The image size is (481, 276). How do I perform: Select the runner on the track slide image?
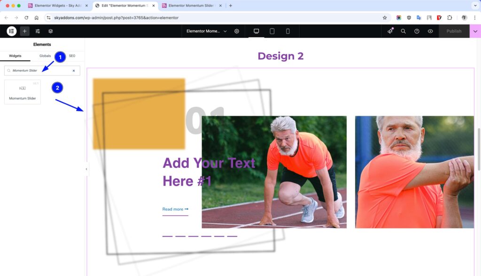pyautogui.click(x=274, y=172)
